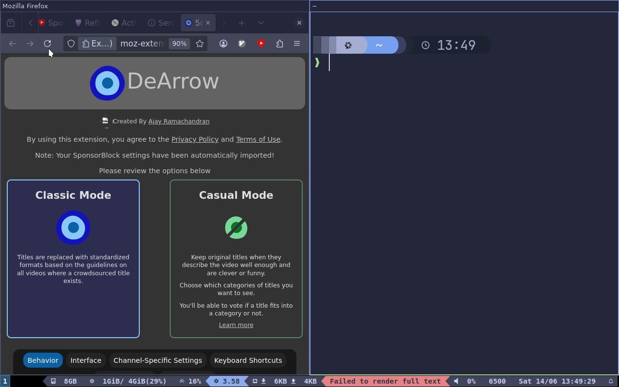Click the Casual Mode green crossed-eye icon
The image size is (619, 387).
click(x=236, y=227)
